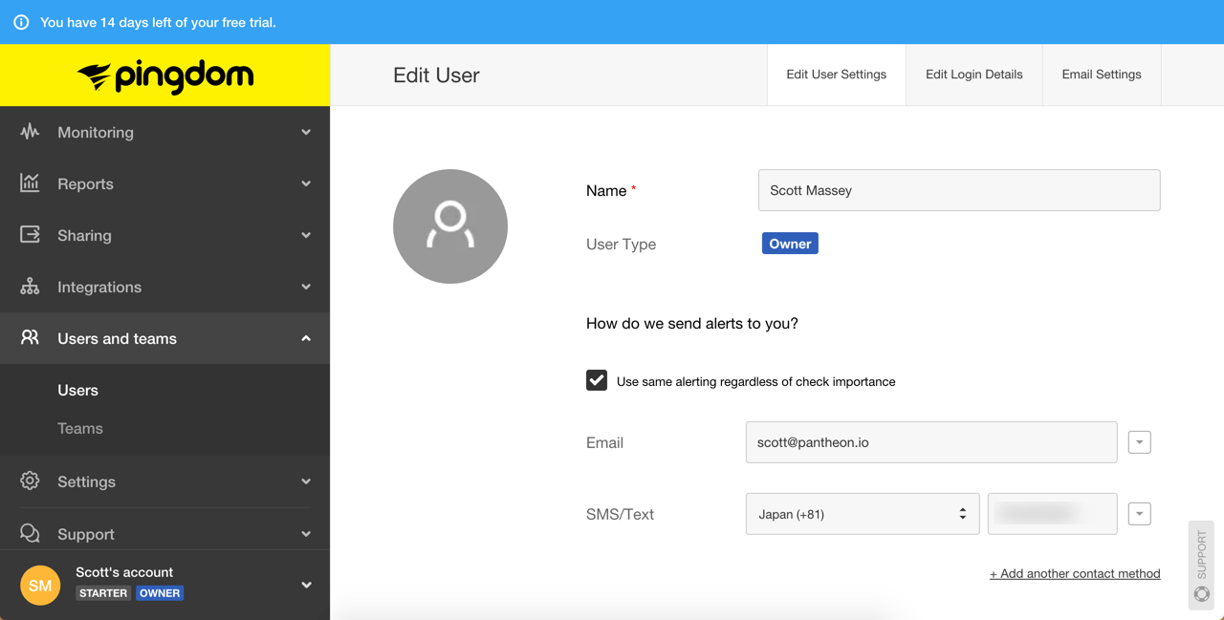
Task: Click the Integrations hierarchy icon
Action: pyautogui.click(x=30, y=287)
